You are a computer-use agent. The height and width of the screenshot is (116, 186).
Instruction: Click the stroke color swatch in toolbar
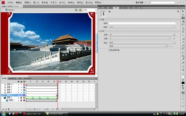[x=183, y=77]
